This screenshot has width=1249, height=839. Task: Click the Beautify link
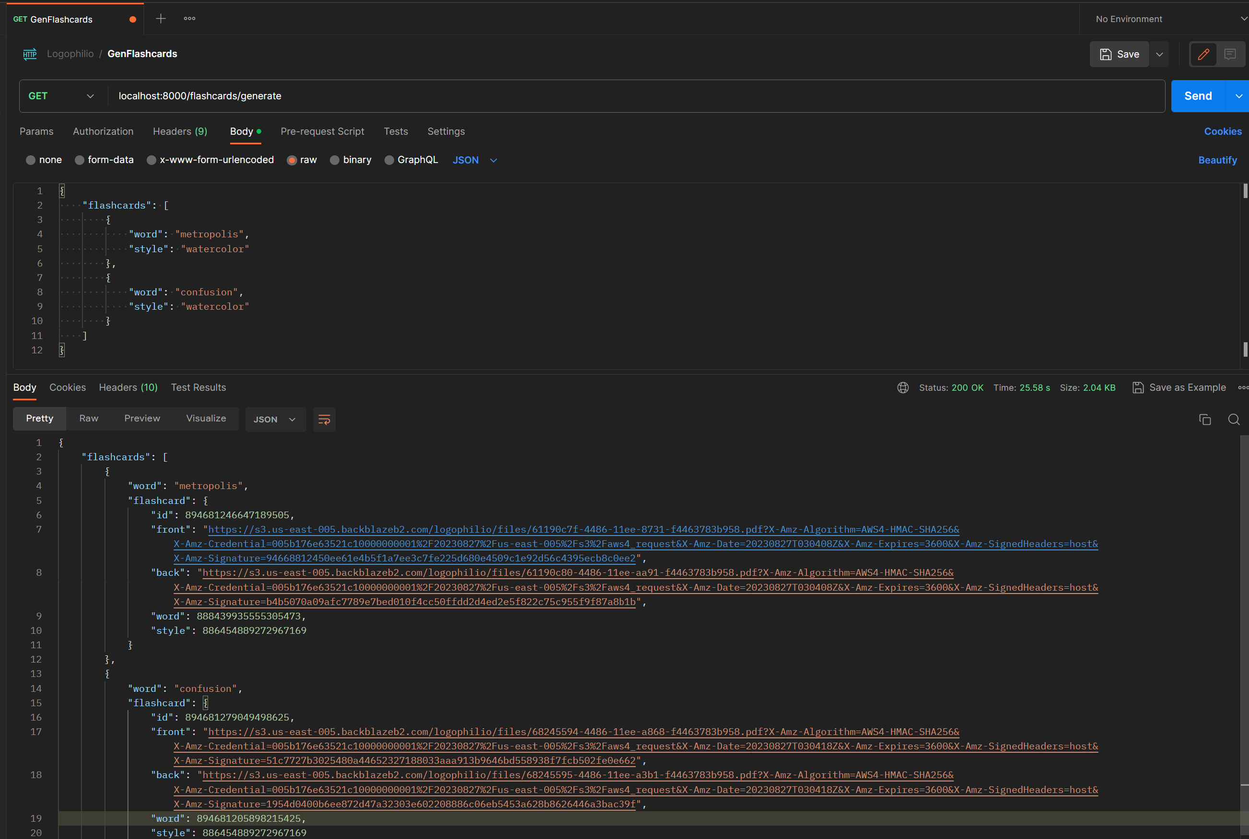pyautogui.click(x=1217, y=160)
